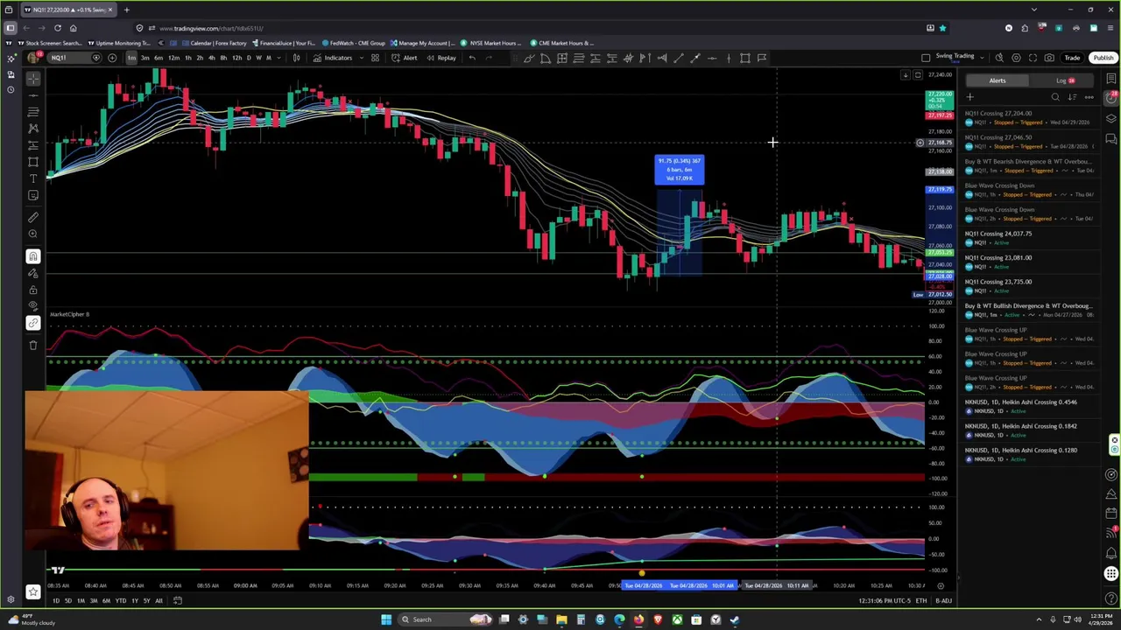Viewport: 1121px width, 630px height.
Task: Start bar Replay mode
Action: (441, 58)
